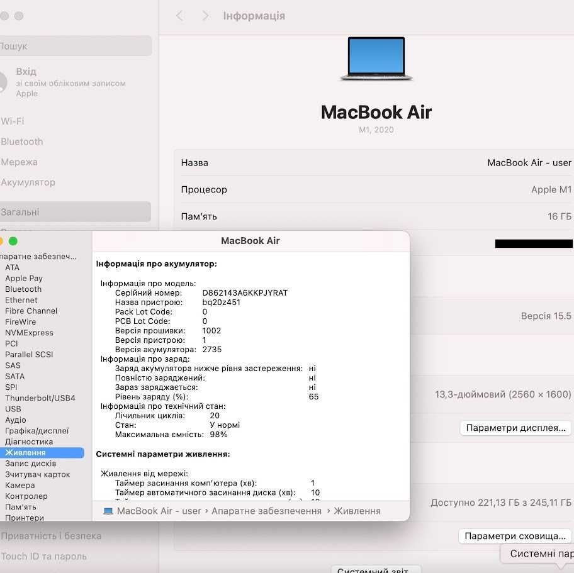
Task: Click the Параметри дисплея button
Action: tap(515, 428)
